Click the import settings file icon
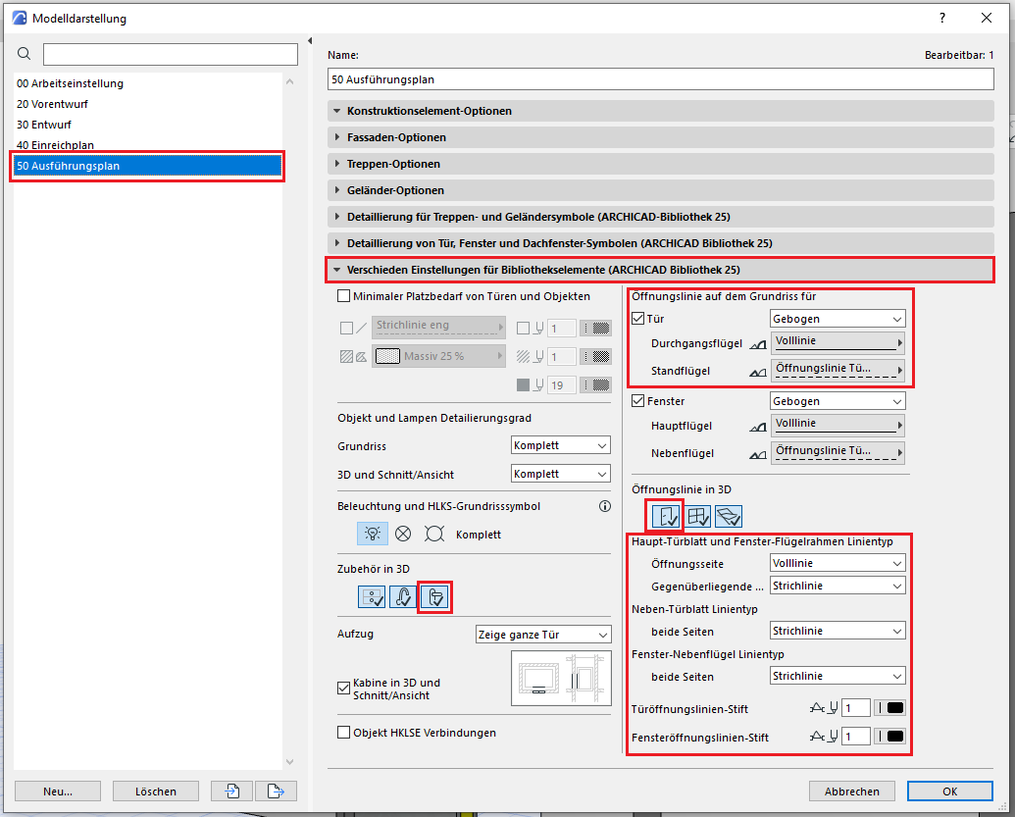This screenshot has height=817, width=1015. click(232, 791)
